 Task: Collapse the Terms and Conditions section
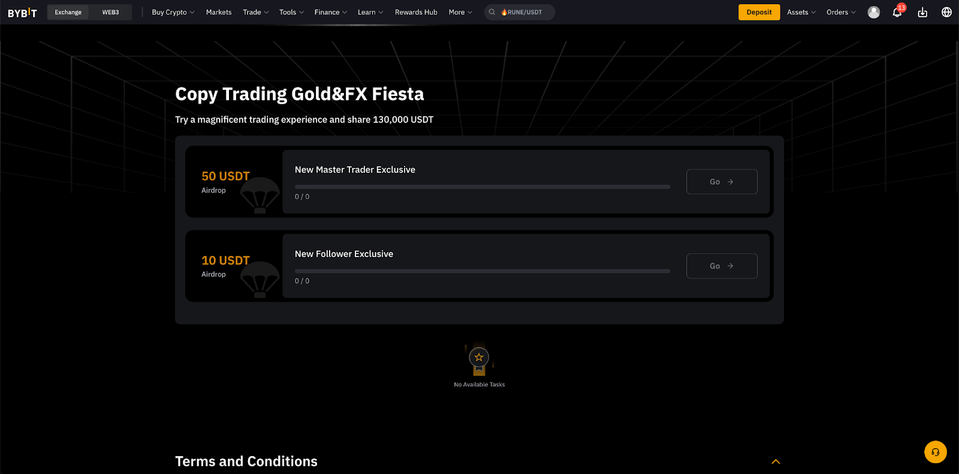point(776,461)
